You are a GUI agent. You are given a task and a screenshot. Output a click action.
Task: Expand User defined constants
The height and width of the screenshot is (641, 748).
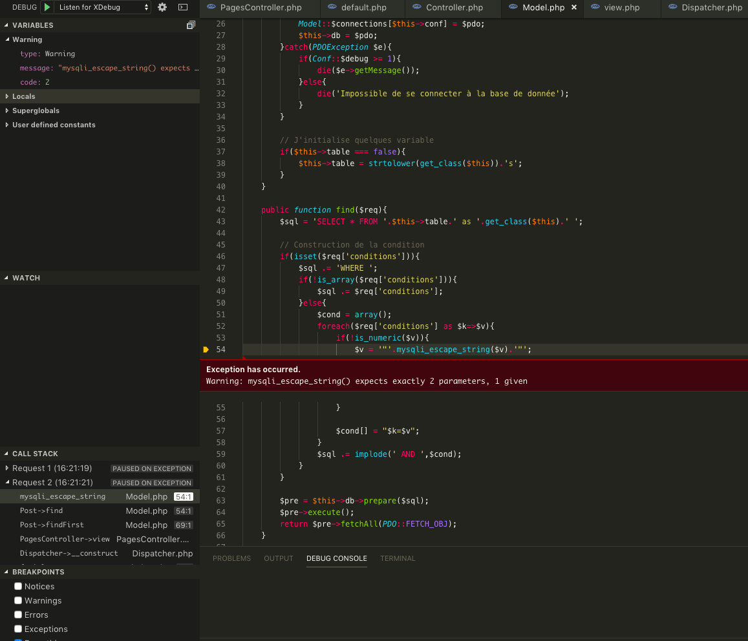pos(7,125)
